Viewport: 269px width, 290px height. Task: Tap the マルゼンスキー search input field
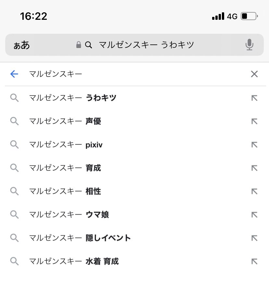[130, 74]
